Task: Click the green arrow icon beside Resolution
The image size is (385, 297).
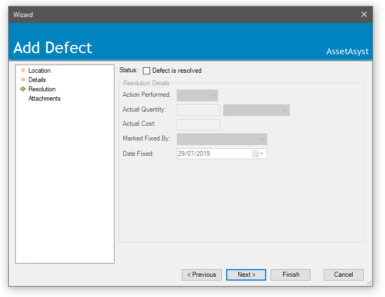Action: [x=22, y=89]
